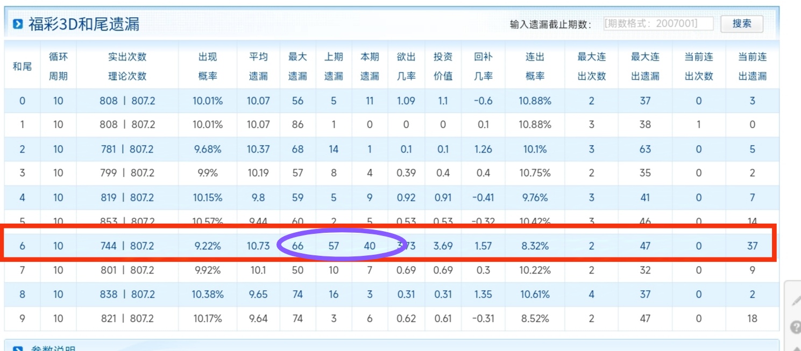Image resolution: width=801 pixels, height=351 pixels.
Task: Click the 68 maximum omission cell
Action: tap(297, 149)
